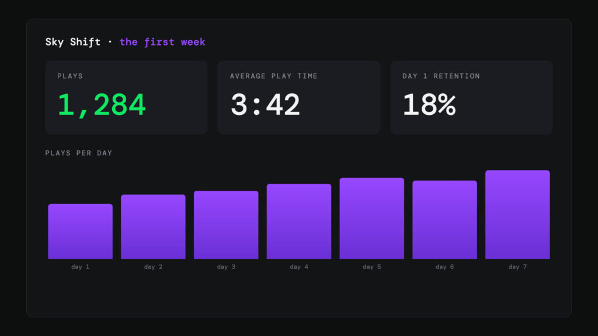Screen dimensions: 598x336
Task: Click the AVERAGE PLAY TIME label
Action: [274, 76]
